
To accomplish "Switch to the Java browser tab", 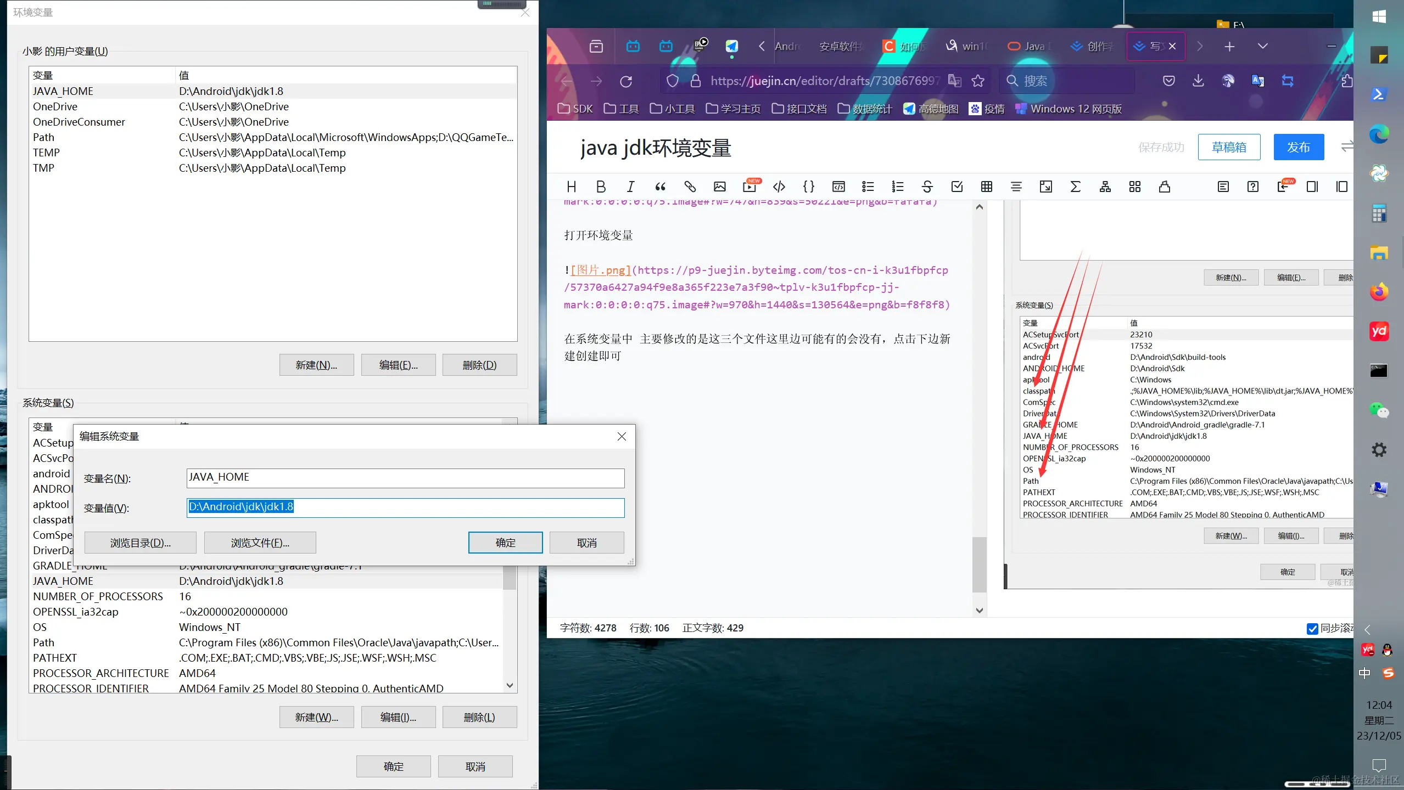I will tap(1030, 46).
